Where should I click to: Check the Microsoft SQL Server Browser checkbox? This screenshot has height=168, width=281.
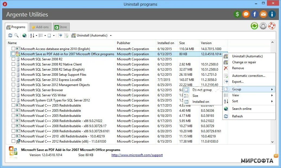pyautogui.click(x=13, y=90)
